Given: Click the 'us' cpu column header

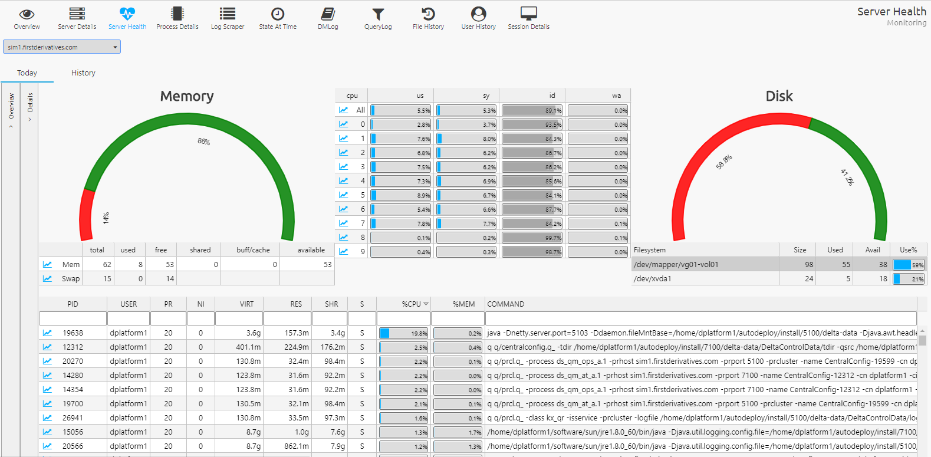Looking at the screenshot, I should tap(401, 96).
